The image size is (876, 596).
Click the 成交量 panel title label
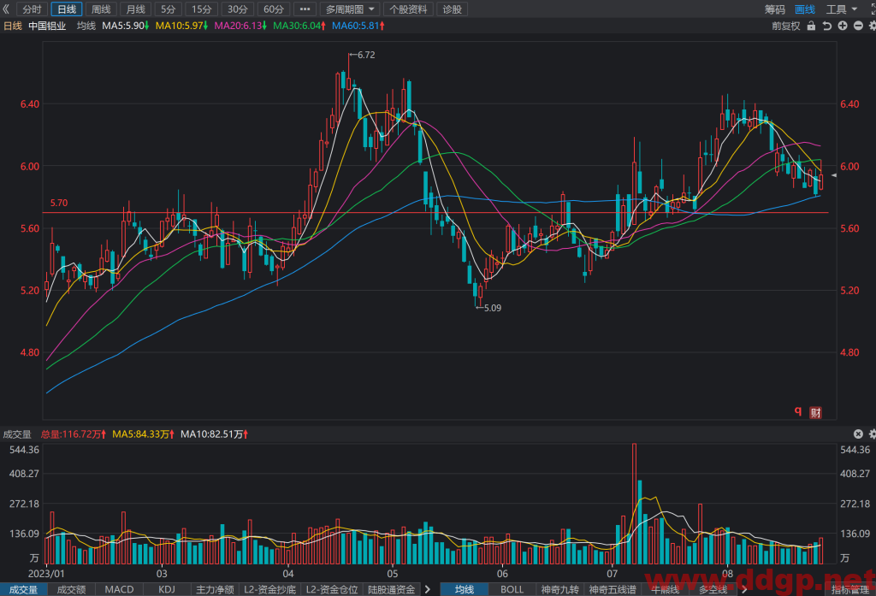(x=17, y=434)
